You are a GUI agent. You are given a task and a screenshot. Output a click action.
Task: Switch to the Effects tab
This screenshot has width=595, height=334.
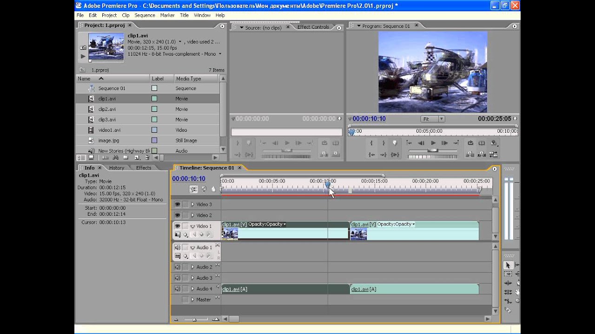tap(144, 168)
